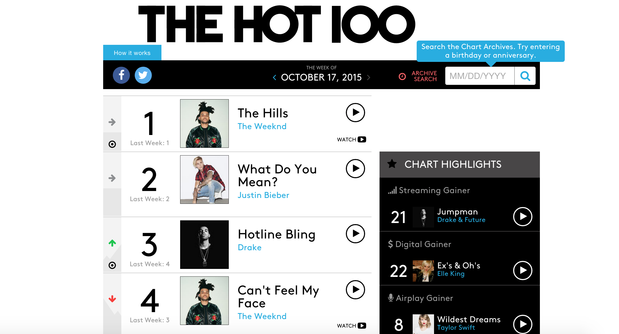Open Drake & Future artist link
This screenshot has height=334, width=619.
coord(461,220)
